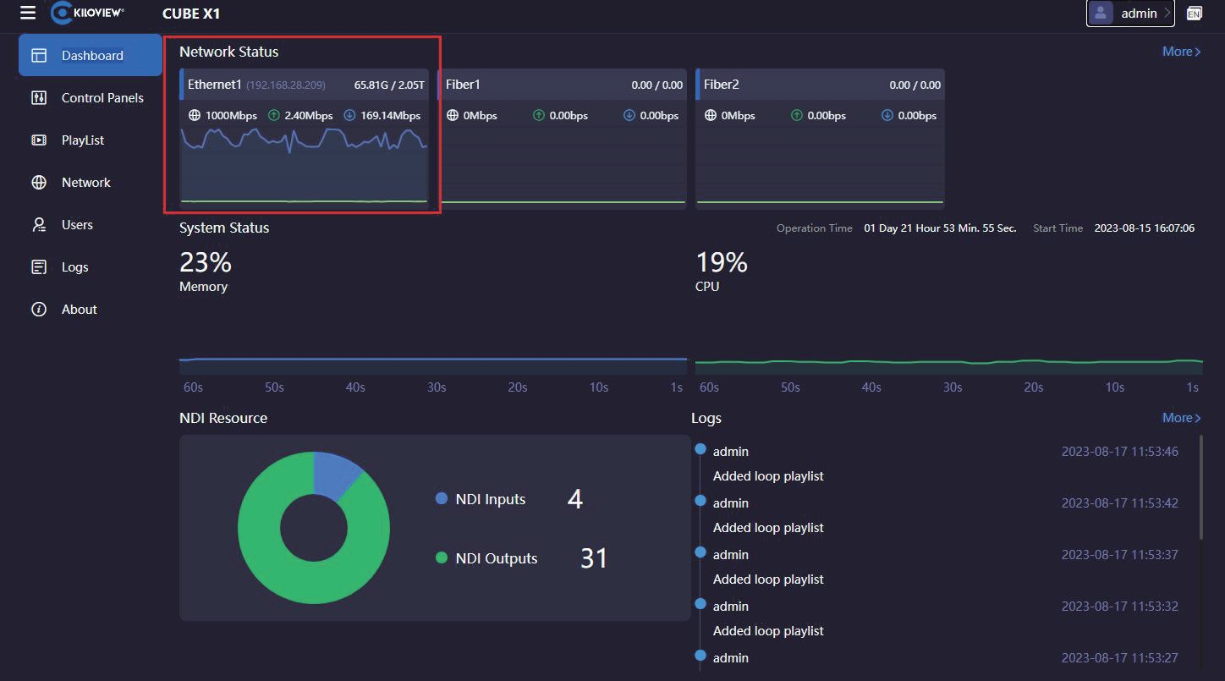Click Ethernet1 upload arrow icon
Viewport: 1225px width, 681px height.
273,115
